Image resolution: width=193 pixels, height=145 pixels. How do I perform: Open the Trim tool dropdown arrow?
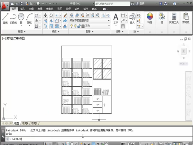click(x=60, y=15)
